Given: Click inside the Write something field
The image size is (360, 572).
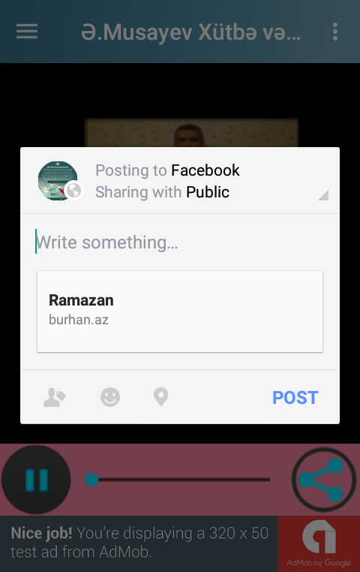Looking at the screenshot, I should (180, 242).
